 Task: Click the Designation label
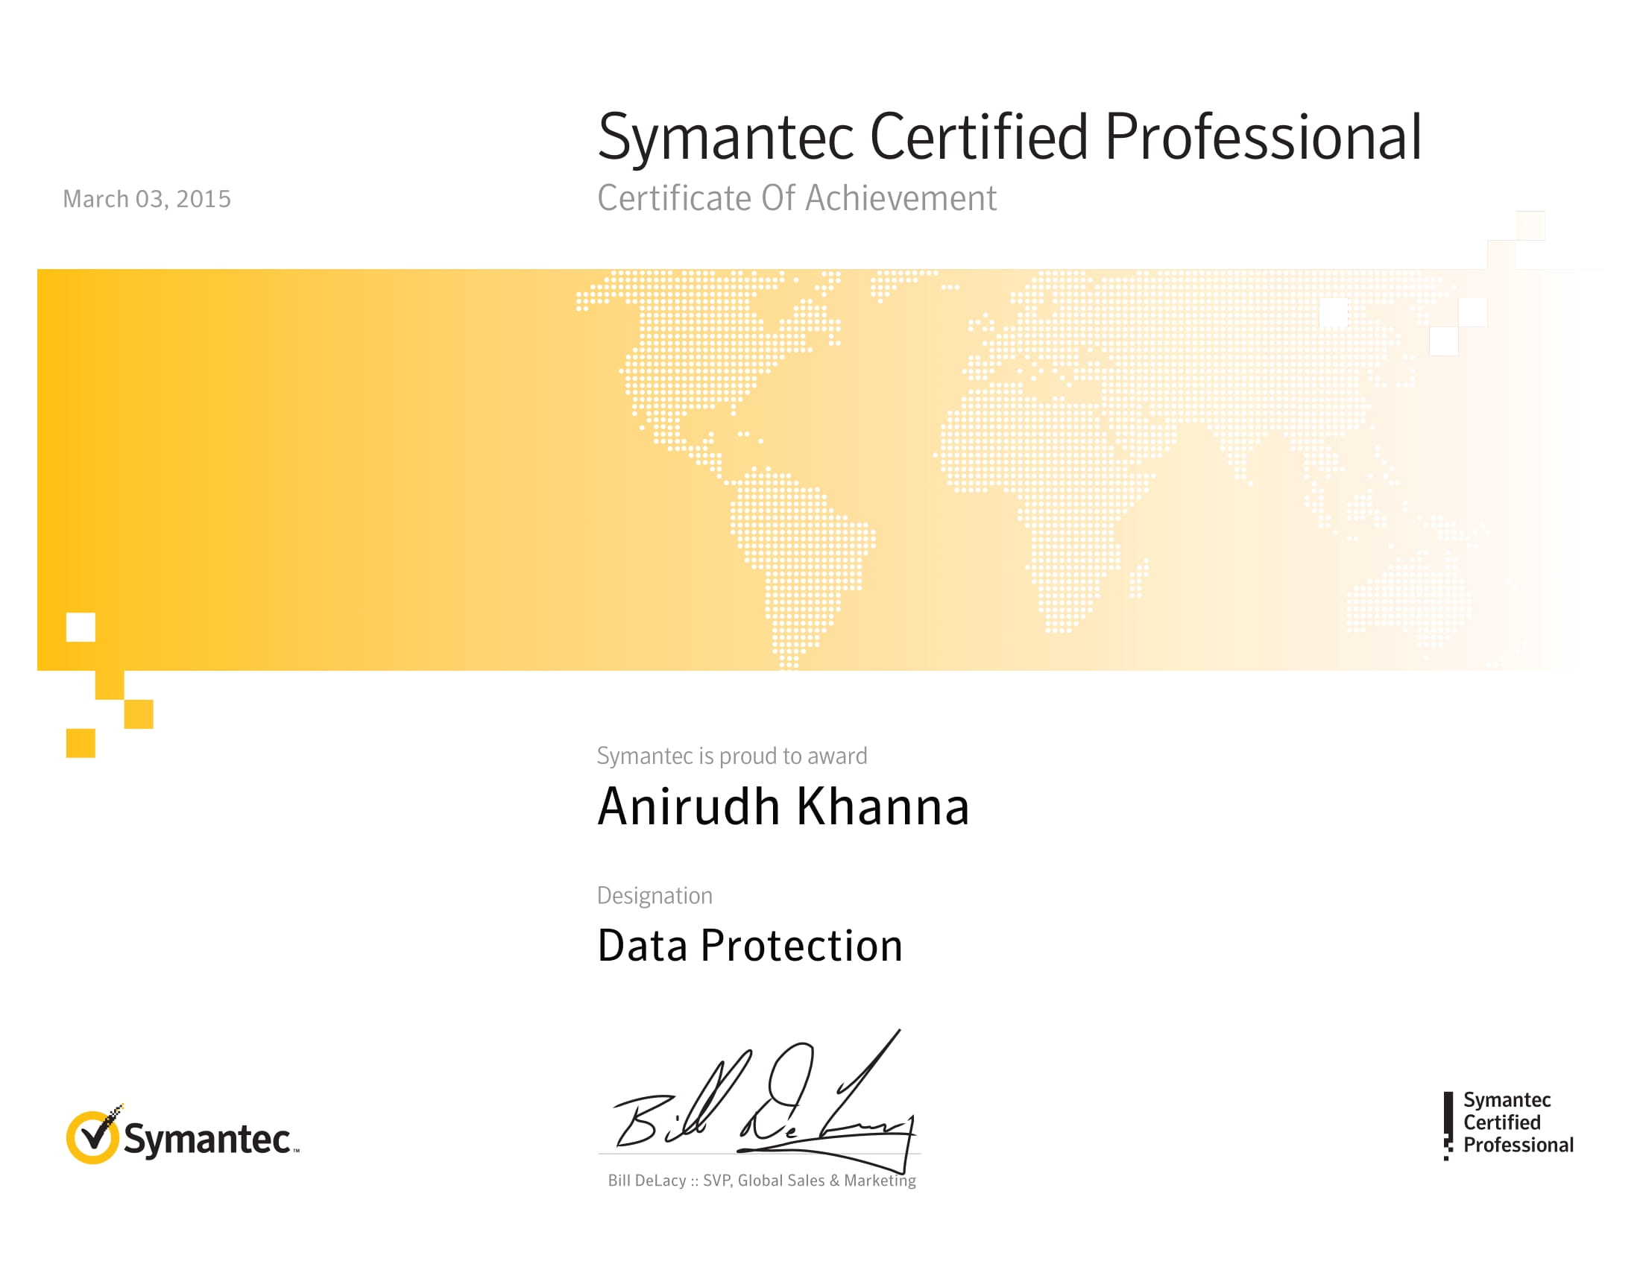(654, 895)
